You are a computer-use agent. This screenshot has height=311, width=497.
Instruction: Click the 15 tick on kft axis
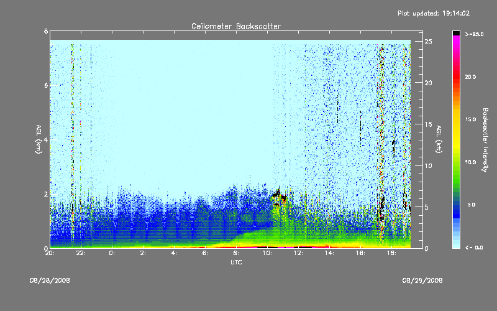pos(428,124)
